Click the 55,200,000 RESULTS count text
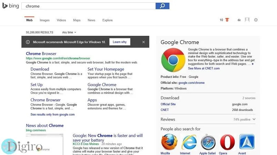This screenshot has width=277, height=155. tap(40, 32)
